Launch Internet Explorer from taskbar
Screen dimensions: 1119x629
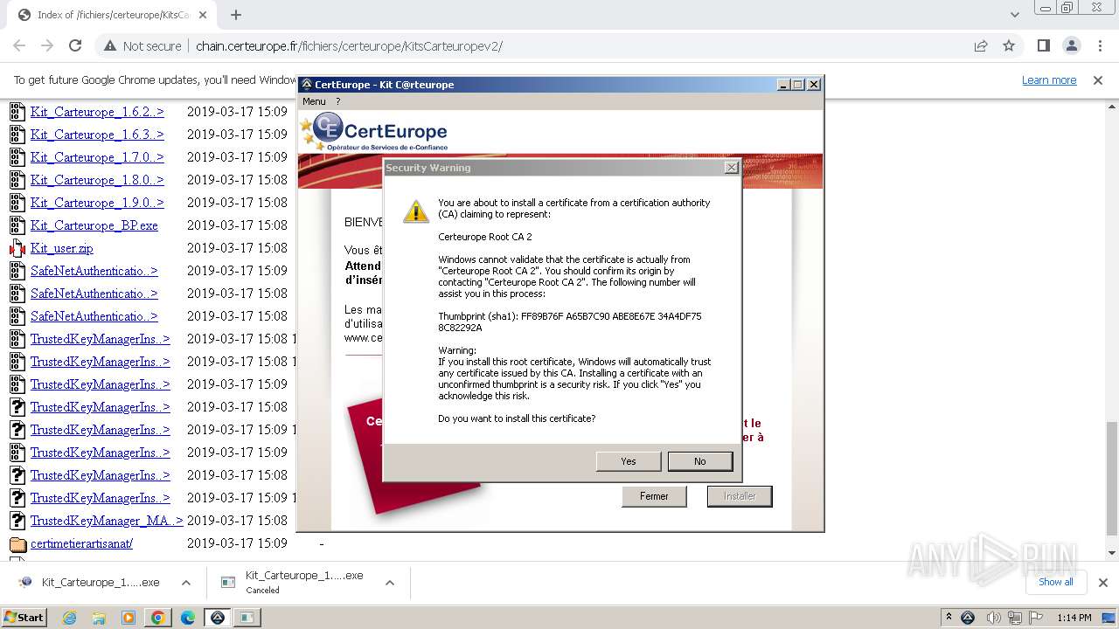(x=69, y=618)
